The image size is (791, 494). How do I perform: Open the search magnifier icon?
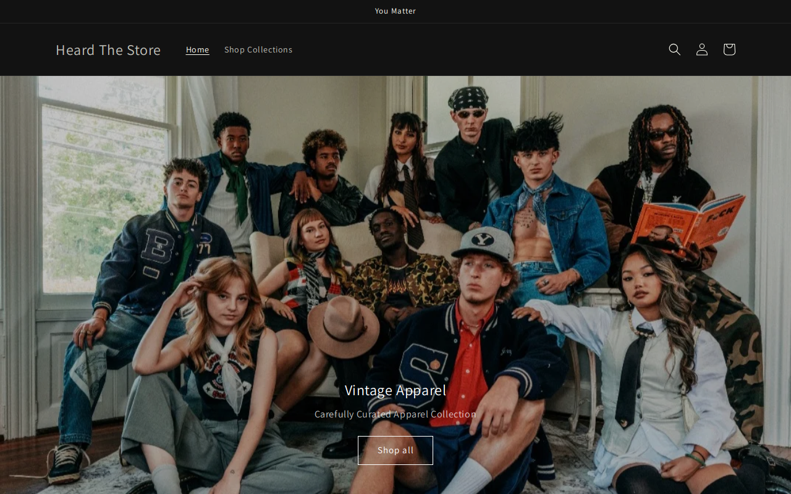[674, 49]
